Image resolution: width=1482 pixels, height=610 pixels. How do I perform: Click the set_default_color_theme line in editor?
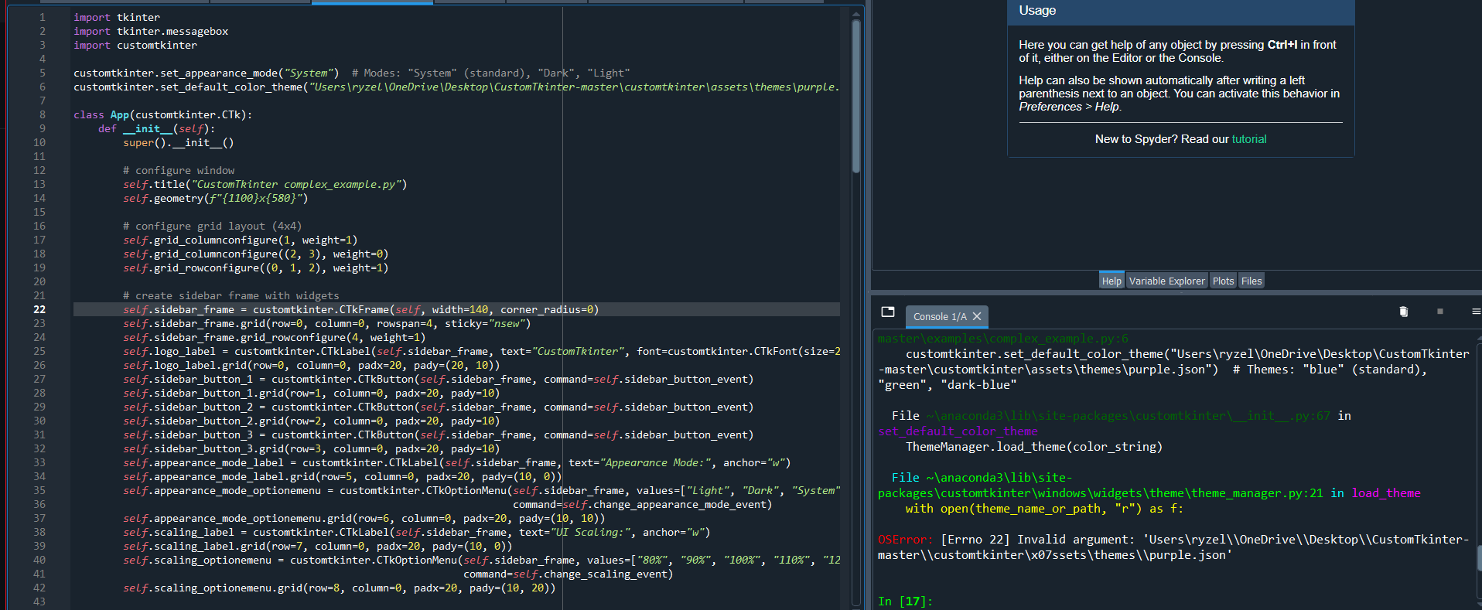coord(456,87)
